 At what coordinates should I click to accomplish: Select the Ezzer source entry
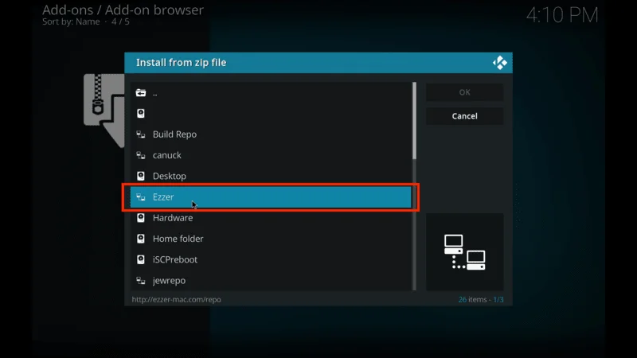pos(271,197)
